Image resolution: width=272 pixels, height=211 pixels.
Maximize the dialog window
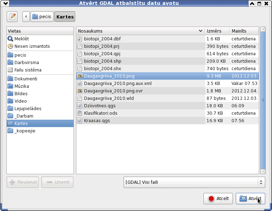tap(259, 3)
